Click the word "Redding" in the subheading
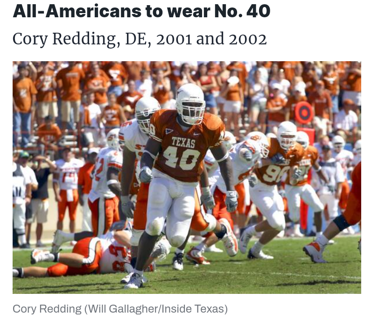The width and height of the screenshot is (371, 321). [x=86, y=39]
